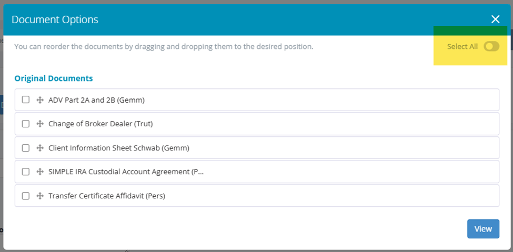Click the Original Documents section heading

click(x=54, y=78)
